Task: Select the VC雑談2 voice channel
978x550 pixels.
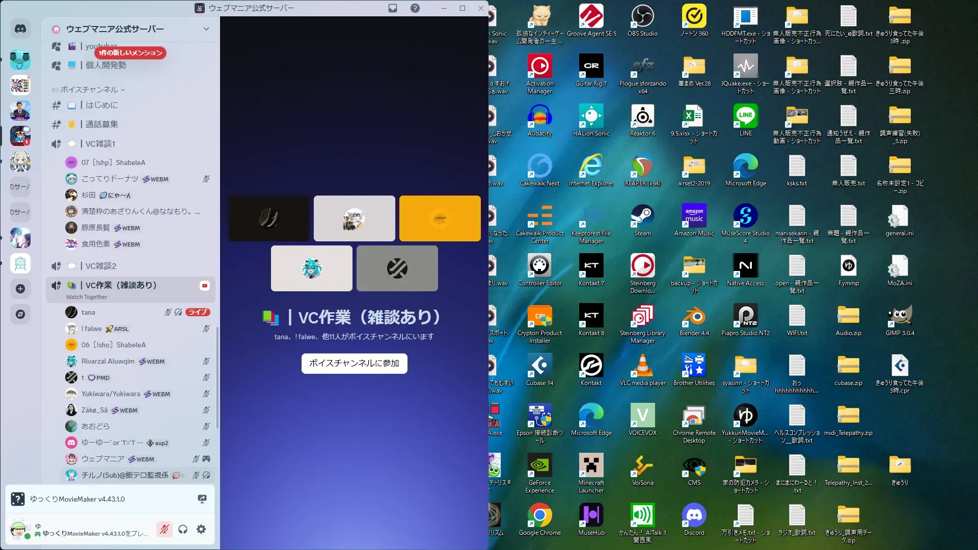Action: coord(101,266)
